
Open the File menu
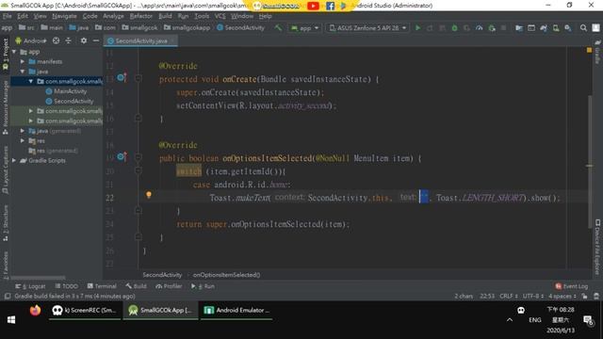tap(7, 16)
